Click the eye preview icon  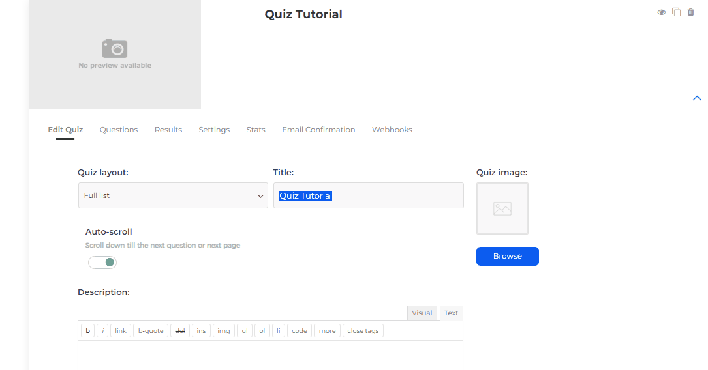tap(661, 12)
